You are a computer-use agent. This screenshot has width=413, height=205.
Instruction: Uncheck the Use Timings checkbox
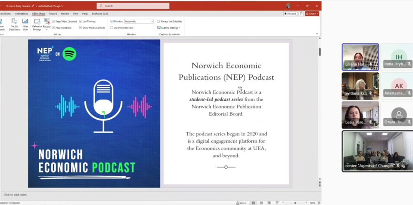coord(81,21)
